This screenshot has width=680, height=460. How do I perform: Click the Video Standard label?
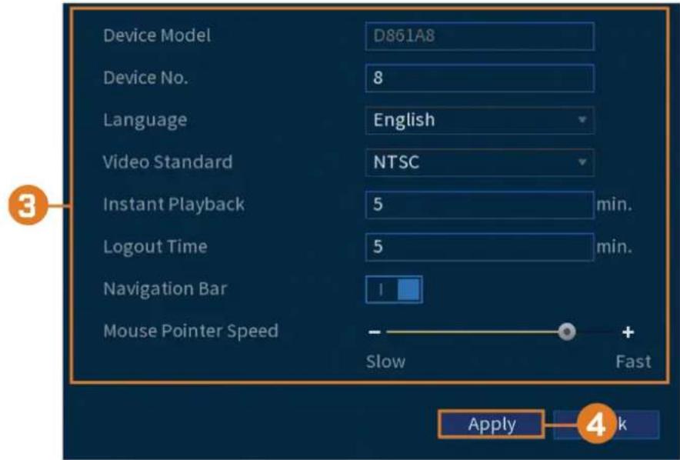[x=168, y=162]
